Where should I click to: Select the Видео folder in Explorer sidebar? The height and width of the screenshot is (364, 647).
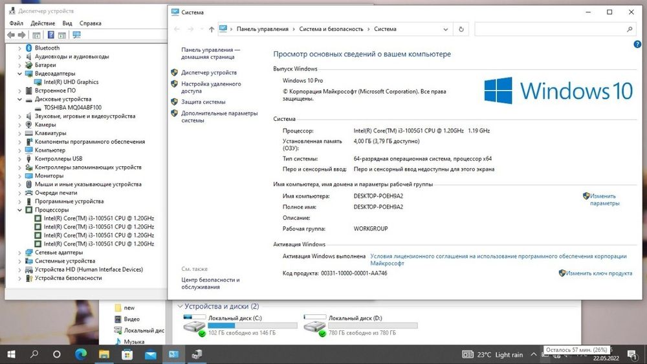click(x=131, y=319)
